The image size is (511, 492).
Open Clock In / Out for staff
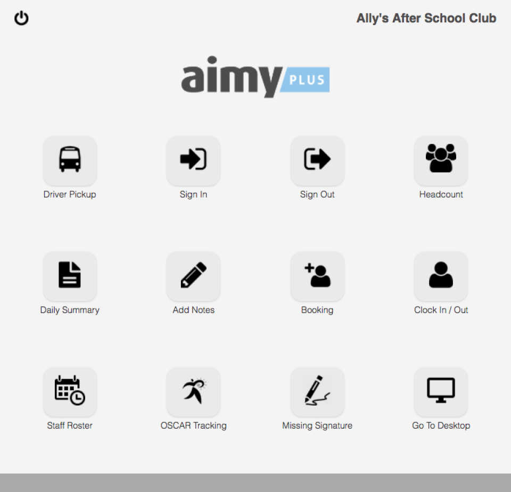pos(441,276)
